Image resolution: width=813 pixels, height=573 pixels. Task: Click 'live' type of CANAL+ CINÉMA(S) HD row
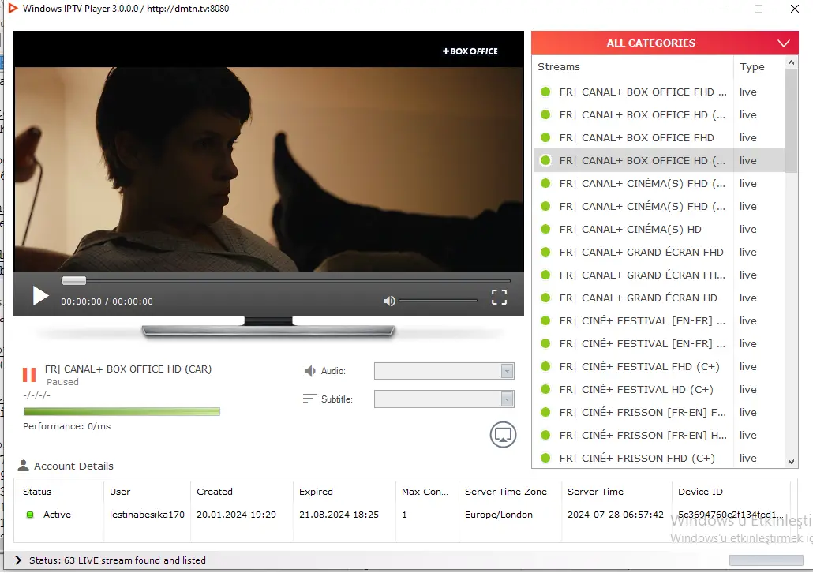747,229
